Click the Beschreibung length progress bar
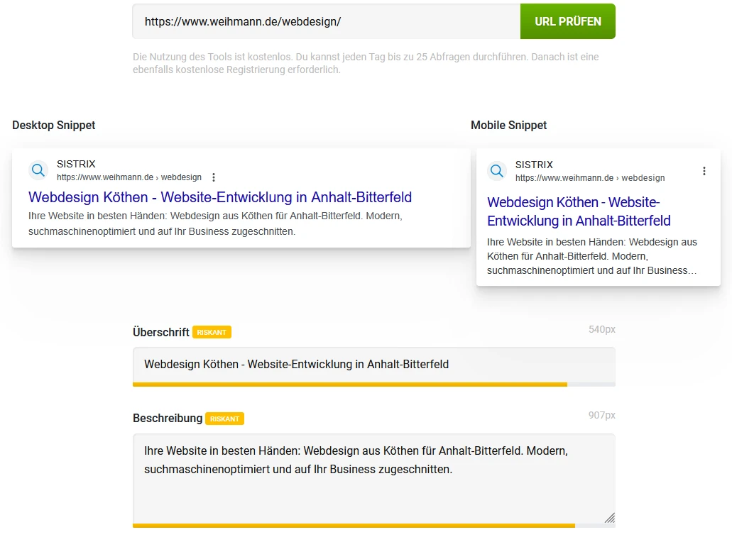Viewport: 732px width, 542px height. click(374, 526)
